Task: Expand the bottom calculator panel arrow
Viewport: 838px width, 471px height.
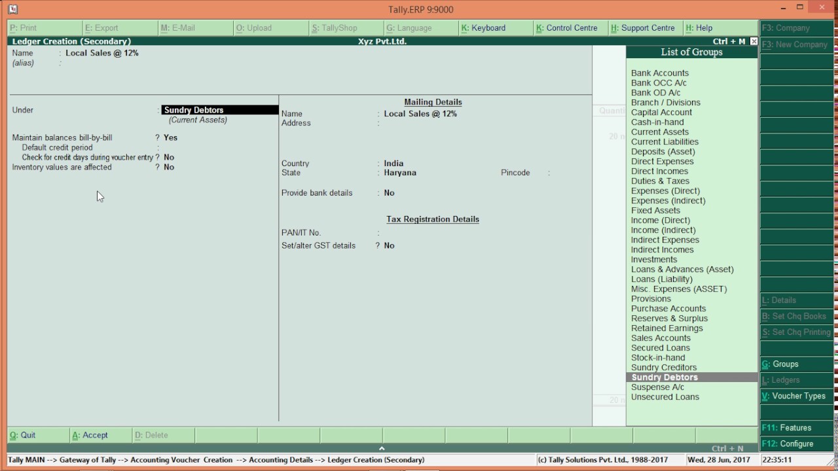Action: click(x=382, y=448)
